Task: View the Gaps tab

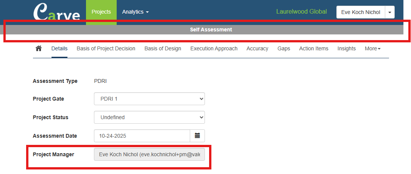Action: (284, 48)
